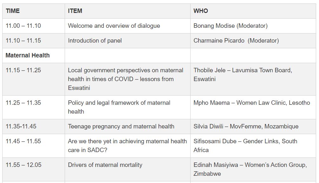This screenshot has height=183, width=319.
Task: Click the ITEM column header
Action: pyautogui.click(x=75, y=11)
